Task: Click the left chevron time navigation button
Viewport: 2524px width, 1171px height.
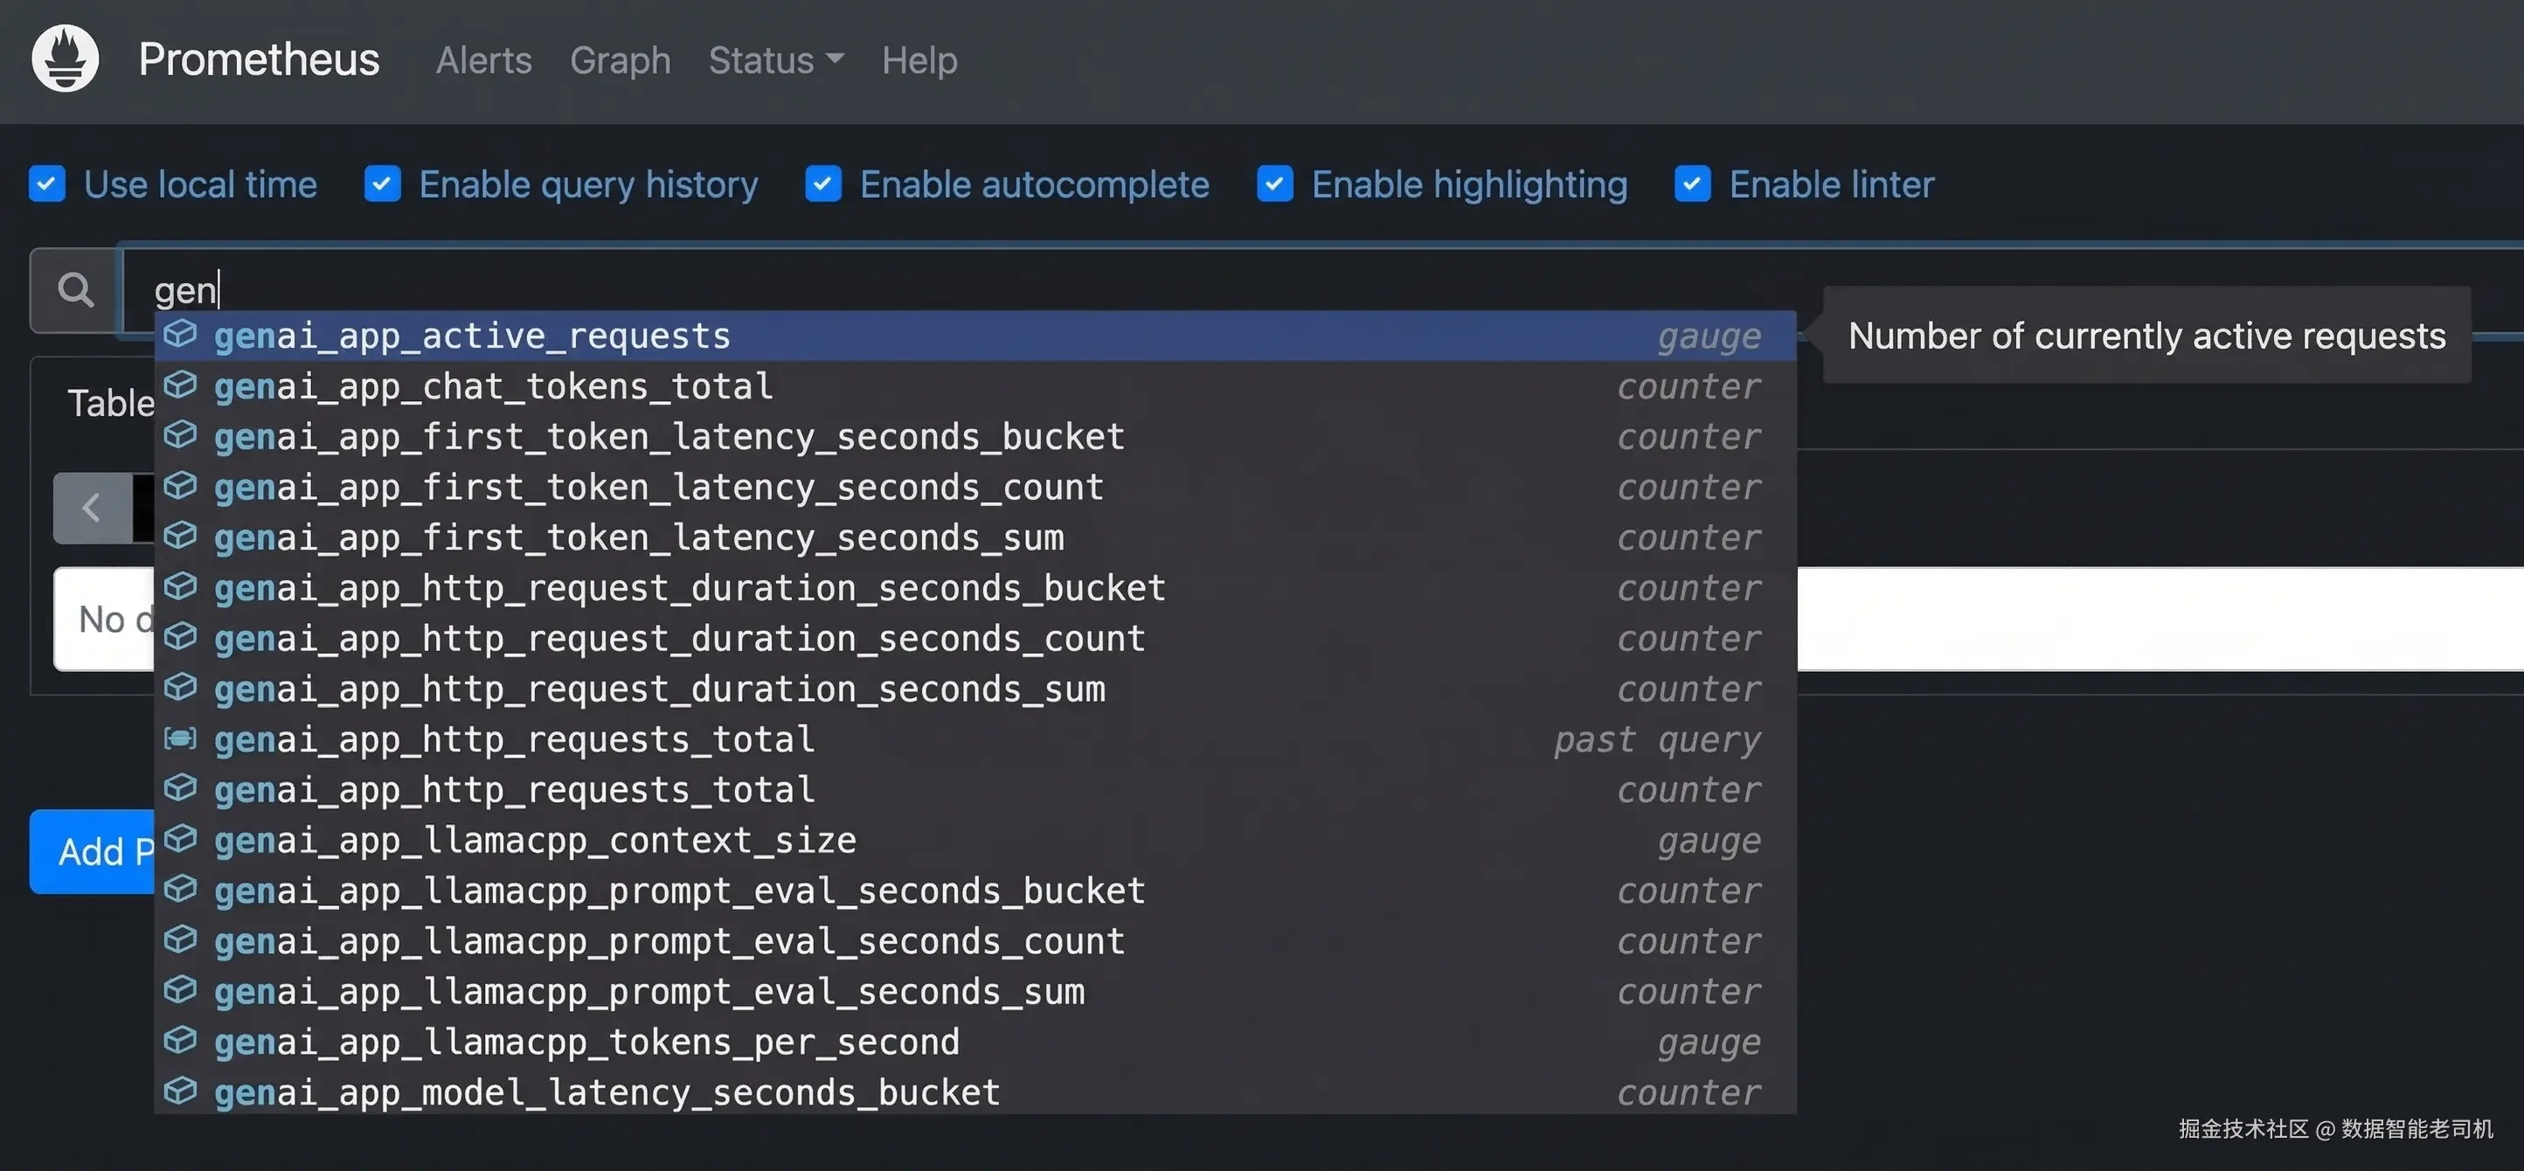Action: click(92, 508)
